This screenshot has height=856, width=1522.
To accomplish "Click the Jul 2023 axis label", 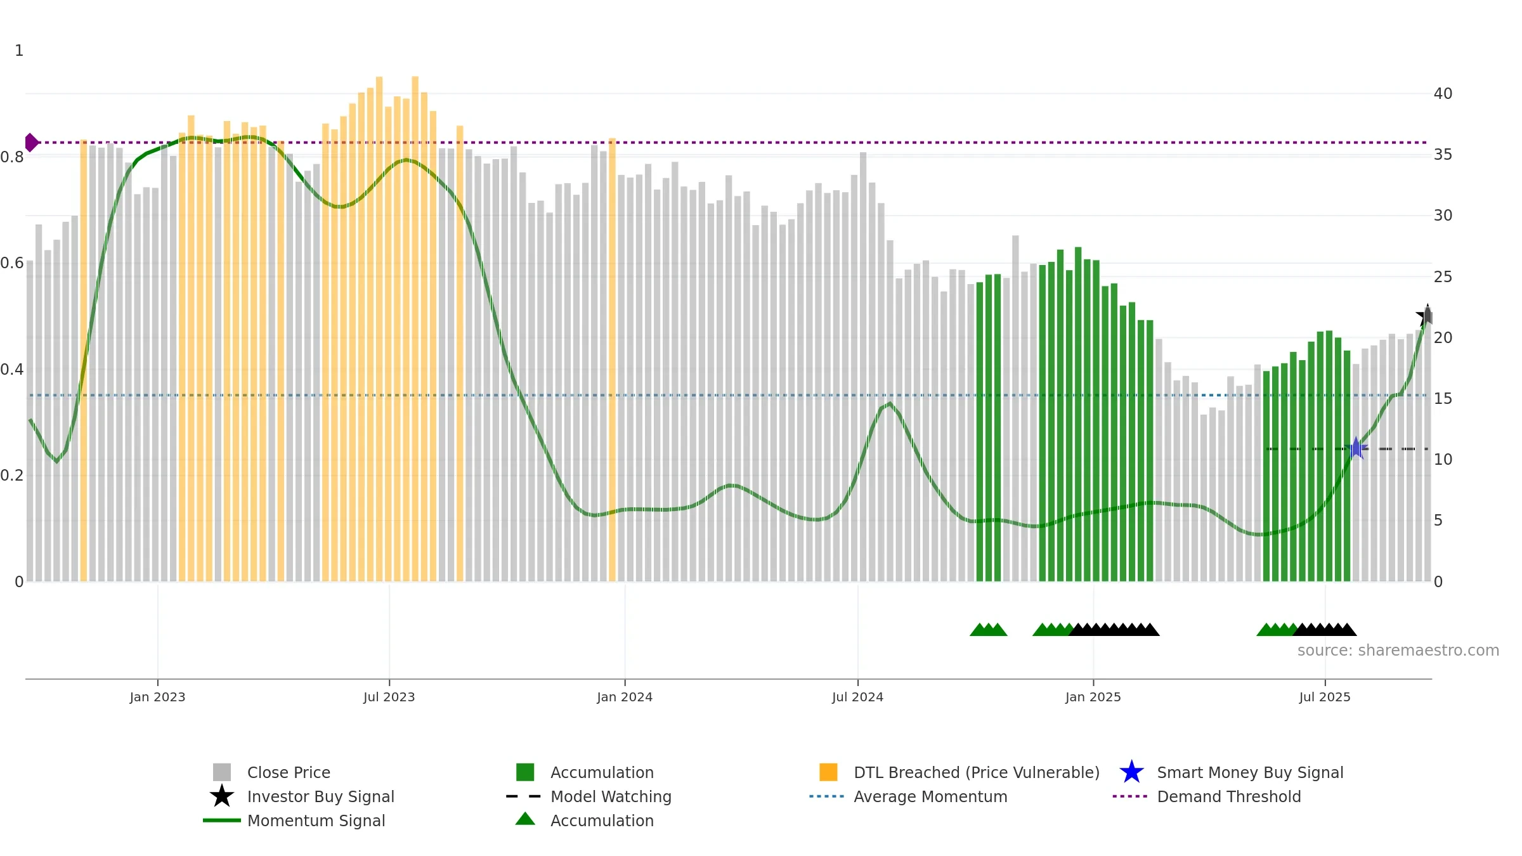I will point(389,697).
